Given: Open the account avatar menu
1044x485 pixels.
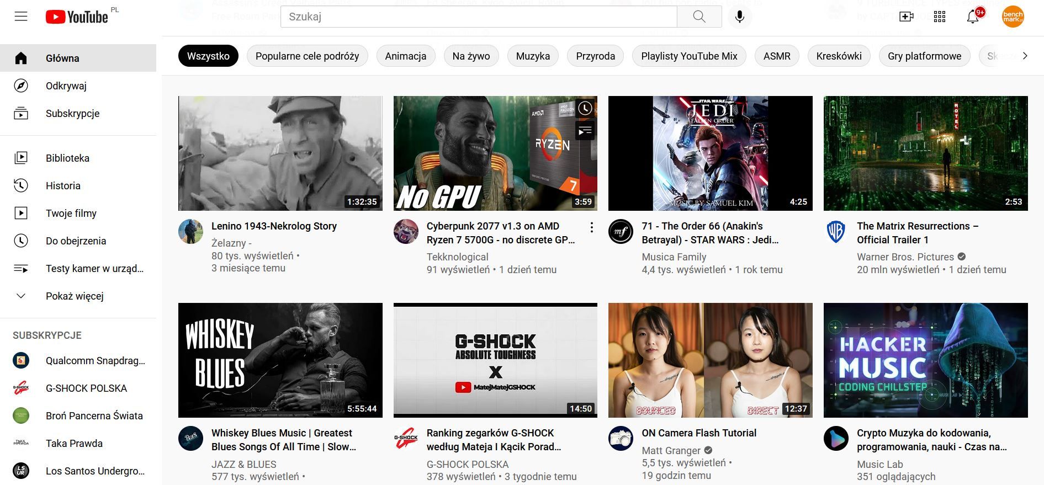Looking at the screenshot, I should 1013,17.
